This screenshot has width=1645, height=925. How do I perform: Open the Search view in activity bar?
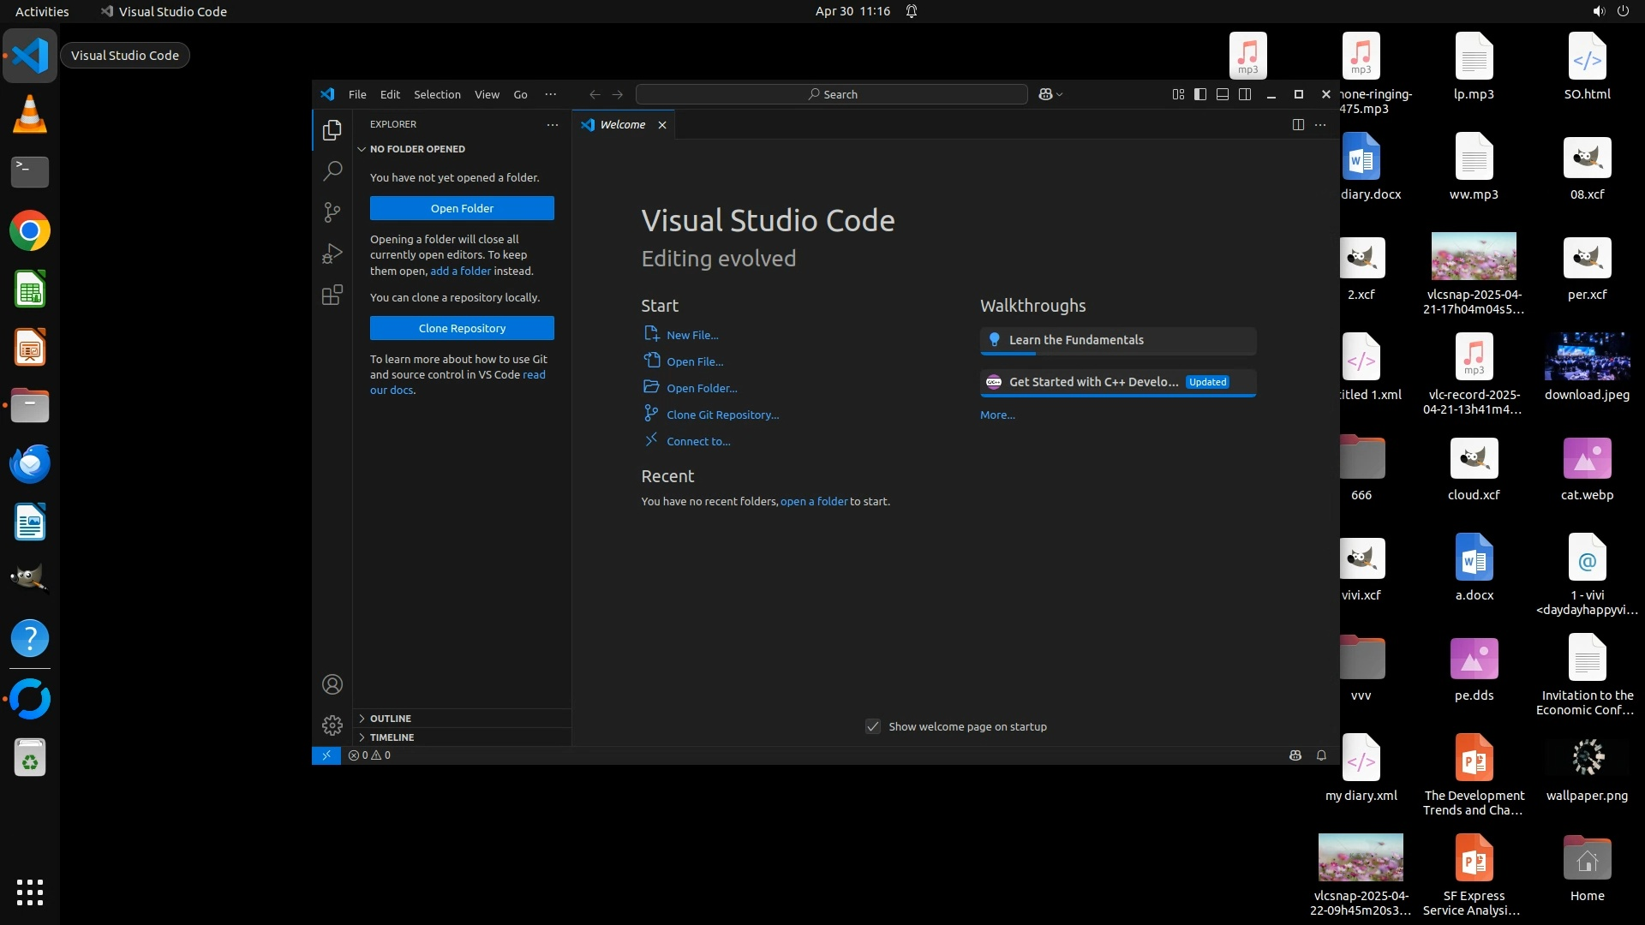point(332,170)
